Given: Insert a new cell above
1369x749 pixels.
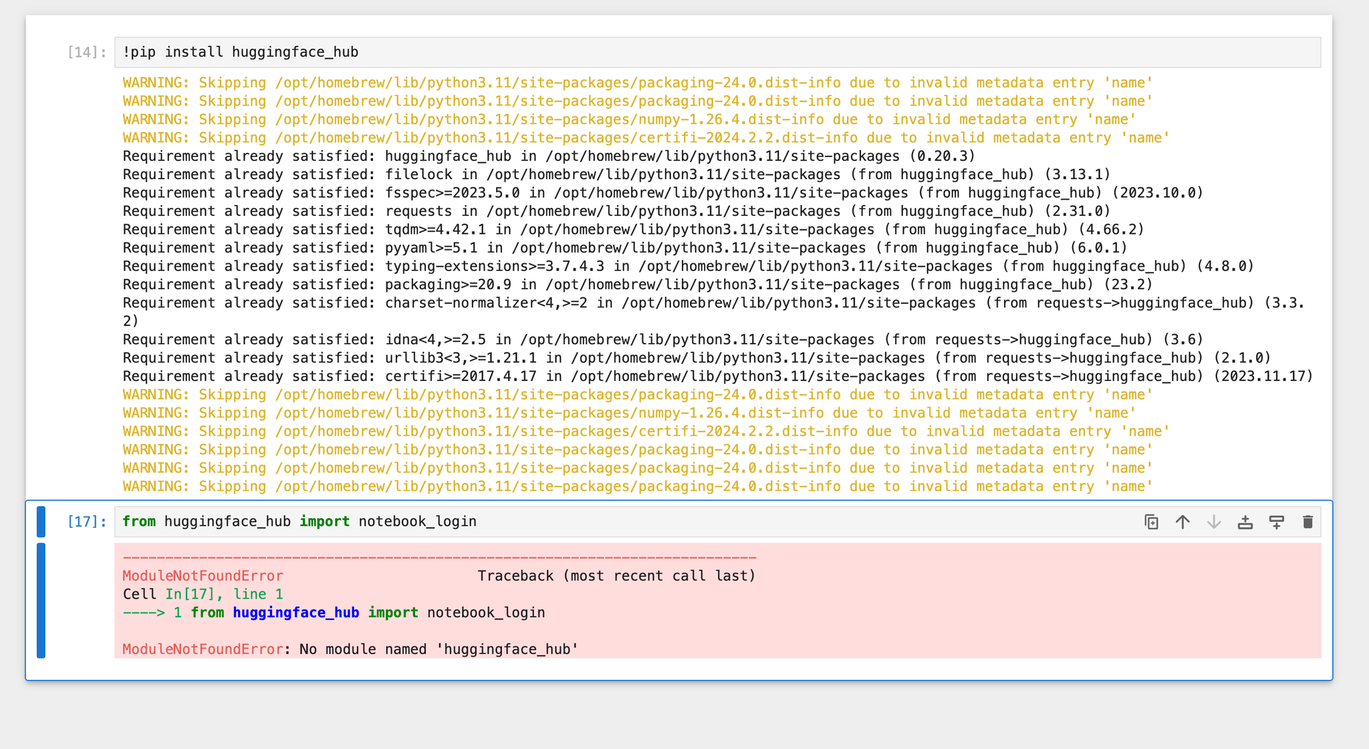Looking at the screenshot, I should pyautogui.click(x=1245, y=522).
